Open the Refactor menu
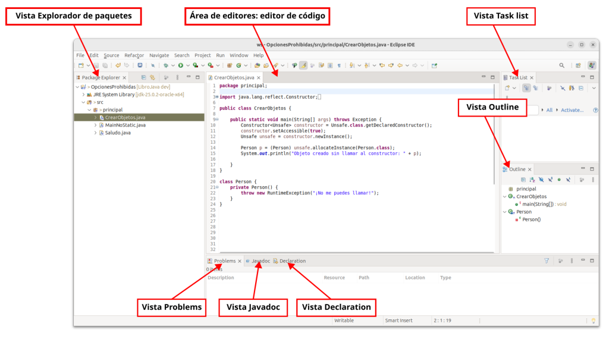Image resolution: width=609 pixels, height=339 pixels. coord(134,55)
